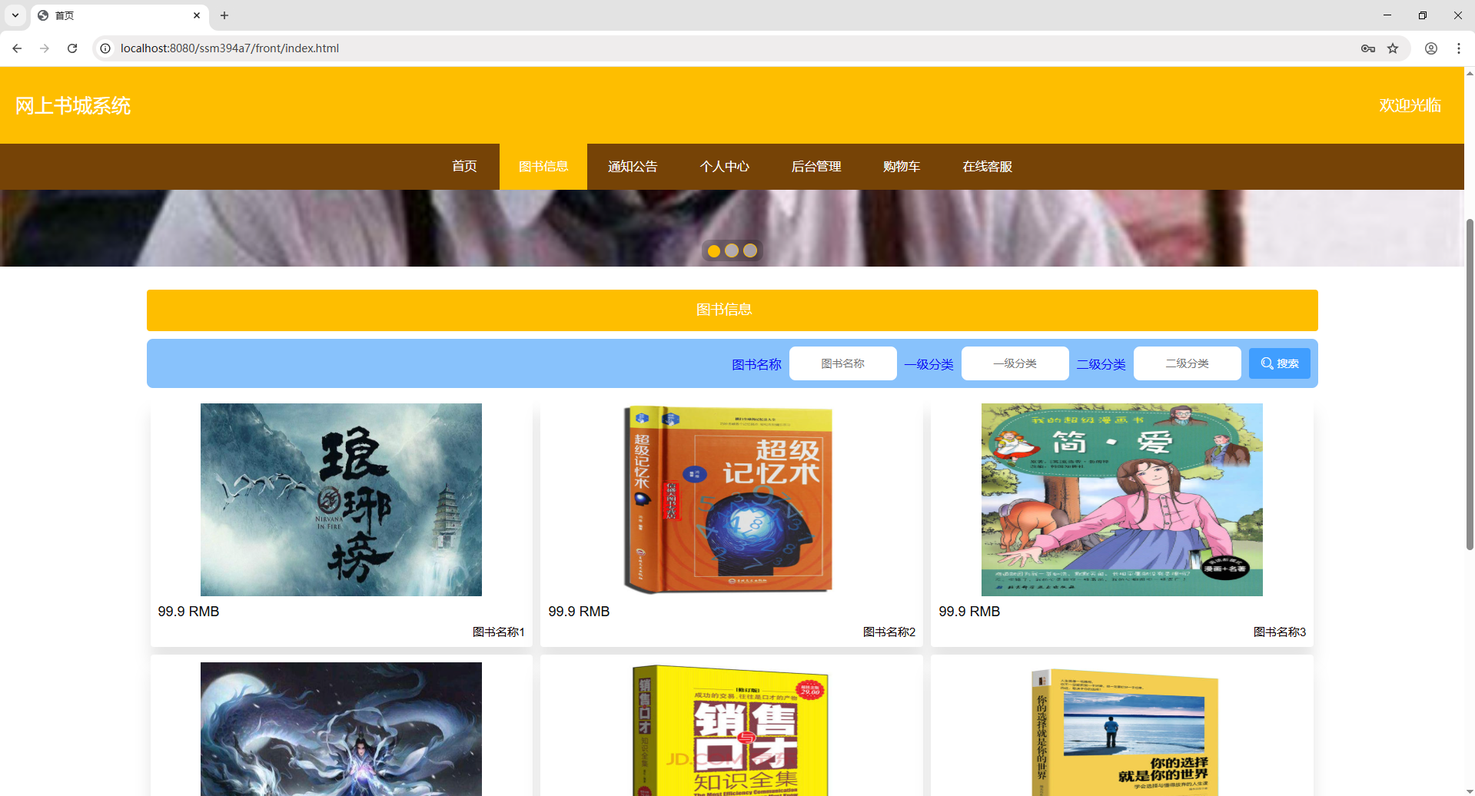Open the 首页 navigation item
This screenshot has height=796, width=1475.
coord(464,167)
